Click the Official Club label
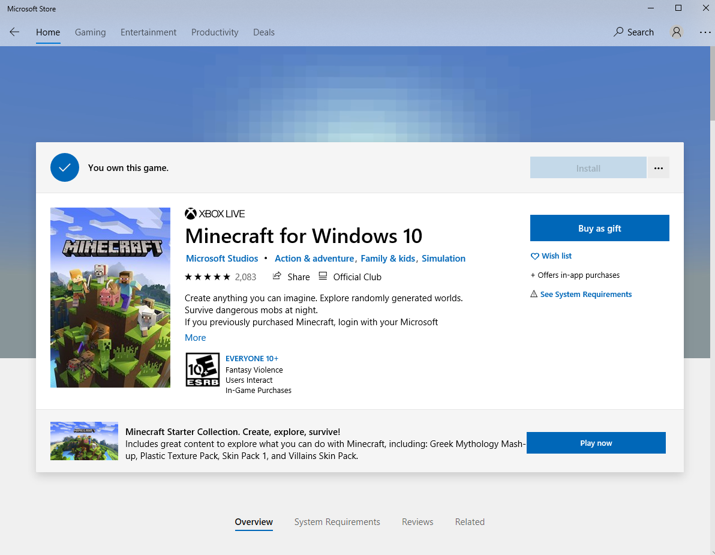Viewport: 715px width, 555px height. (357, 277)
